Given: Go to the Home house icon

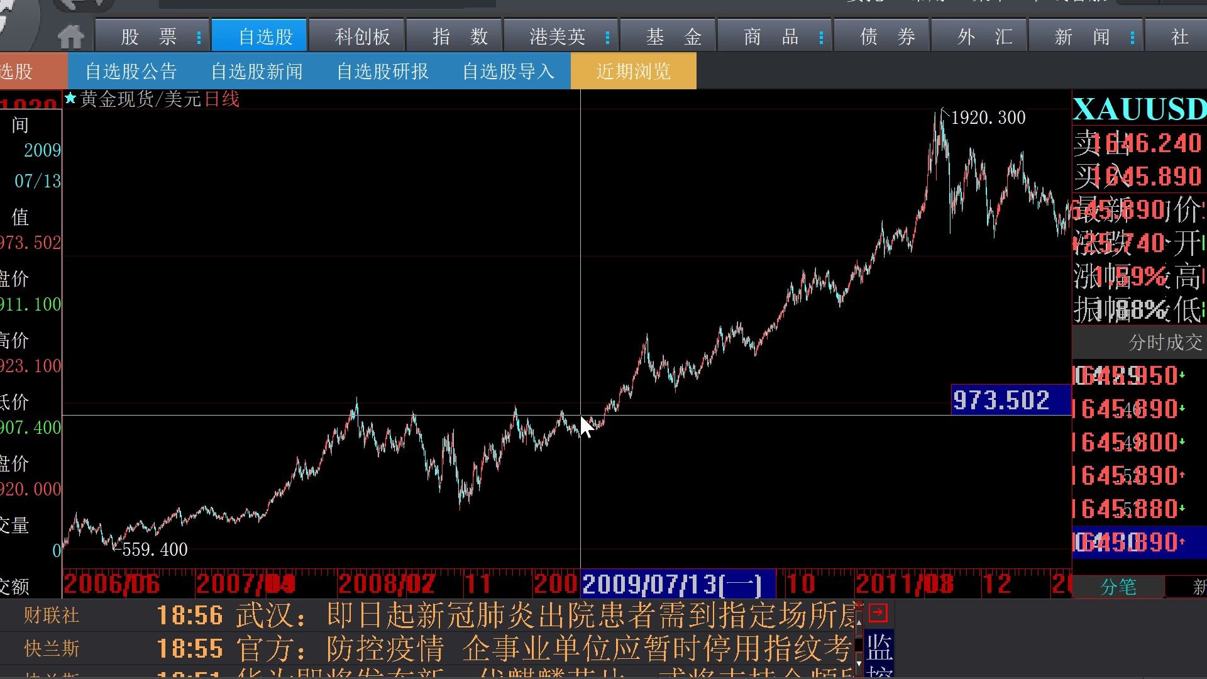Looking at the screenshot, I should (x=71, y=36).
